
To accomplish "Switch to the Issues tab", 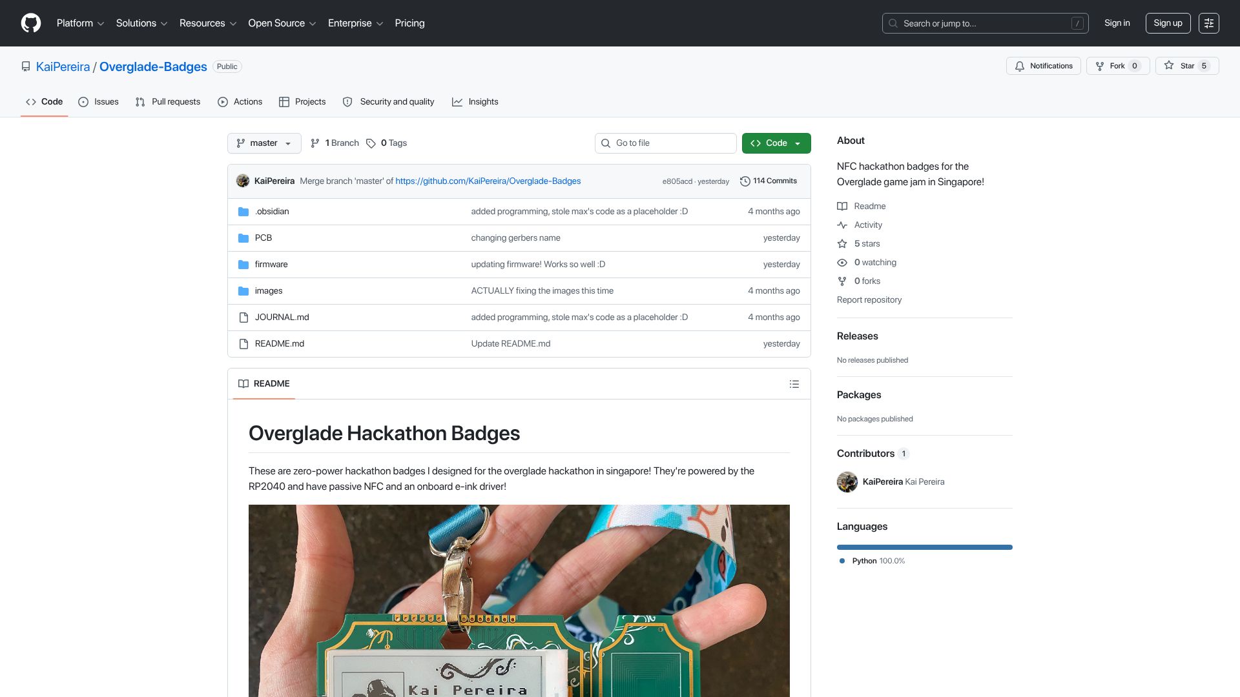I will point(98,102).
